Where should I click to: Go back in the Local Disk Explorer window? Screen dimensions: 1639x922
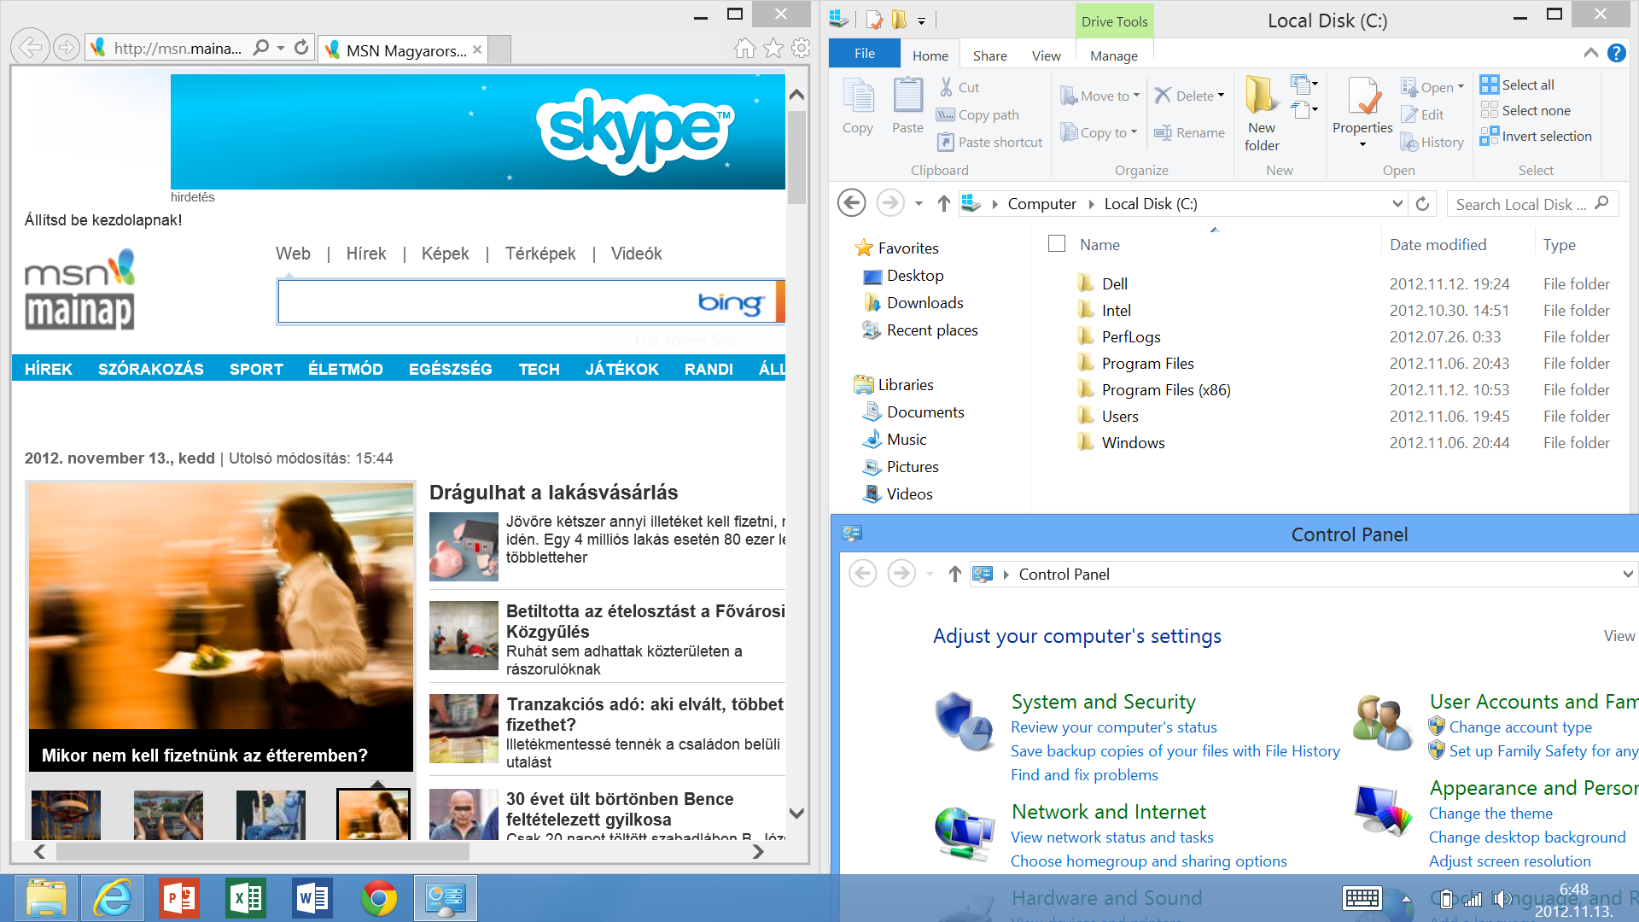point(851,203)
